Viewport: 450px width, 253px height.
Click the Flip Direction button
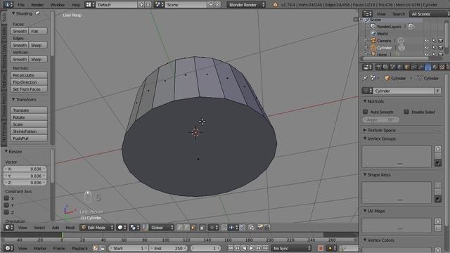pyautogui.click(x=29, y=82)
